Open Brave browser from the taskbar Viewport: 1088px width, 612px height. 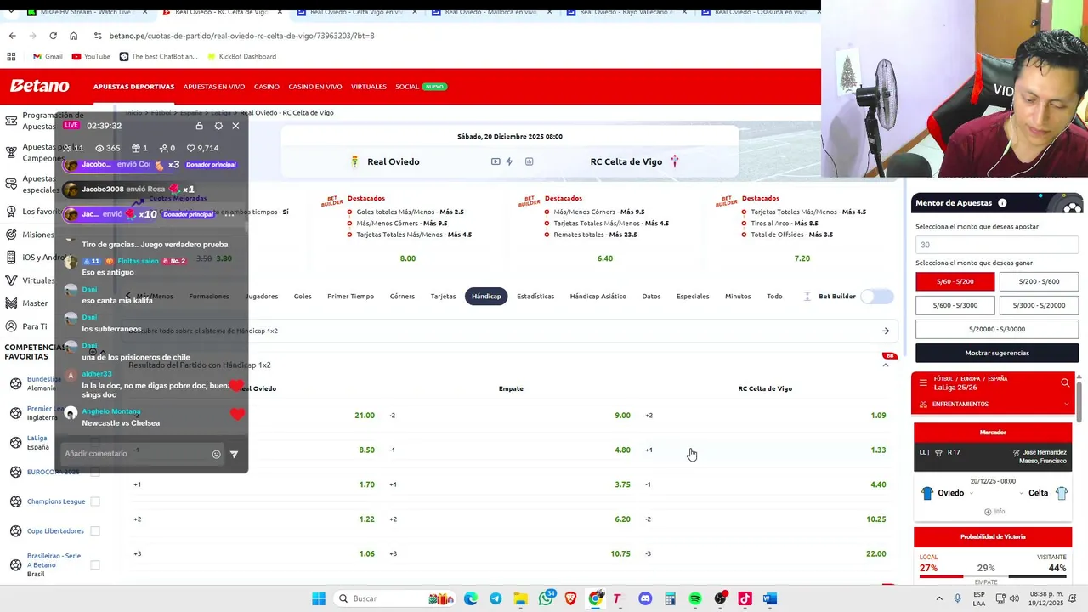tap(570, 598)
